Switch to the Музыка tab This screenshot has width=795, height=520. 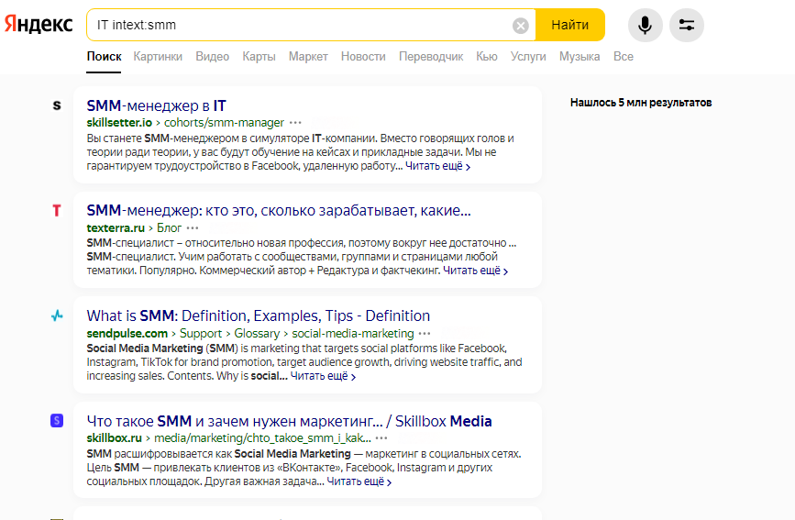(580, 56)
